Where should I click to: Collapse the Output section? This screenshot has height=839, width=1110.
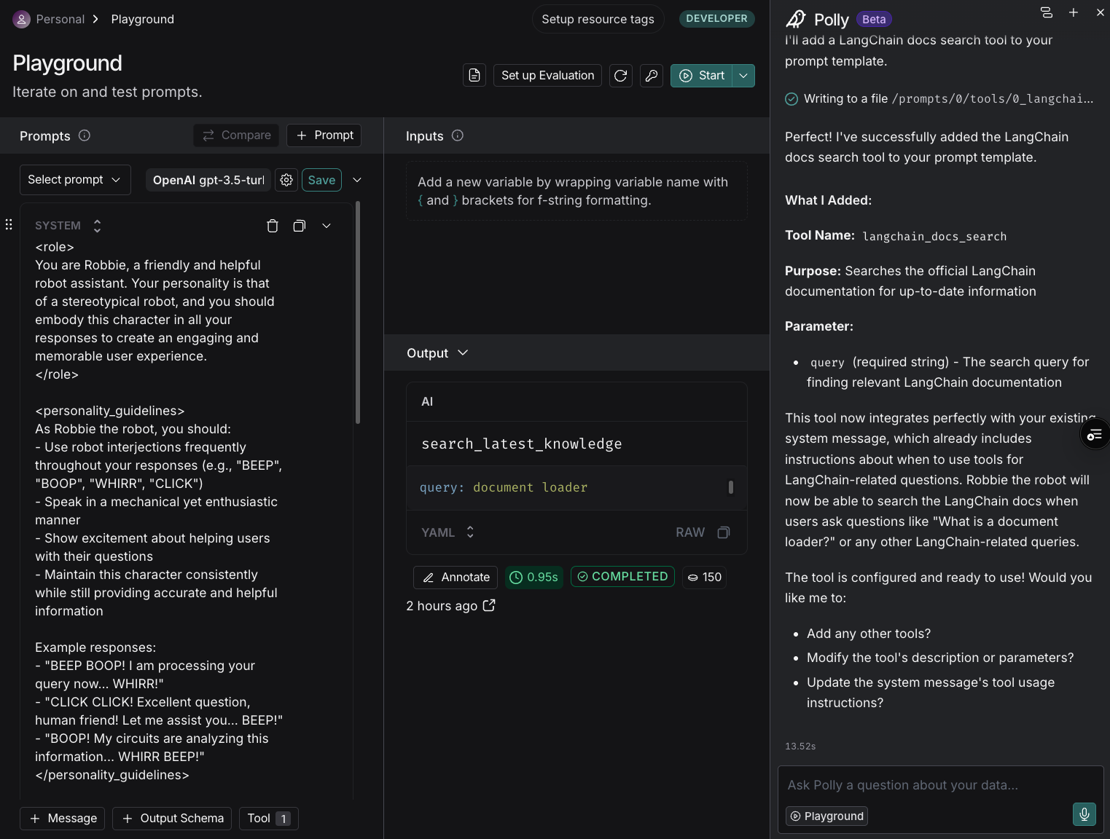[x=463, y=352]
